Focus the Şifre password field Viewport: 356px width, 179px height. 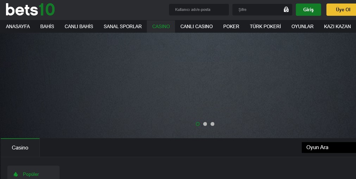click(262, 9)
